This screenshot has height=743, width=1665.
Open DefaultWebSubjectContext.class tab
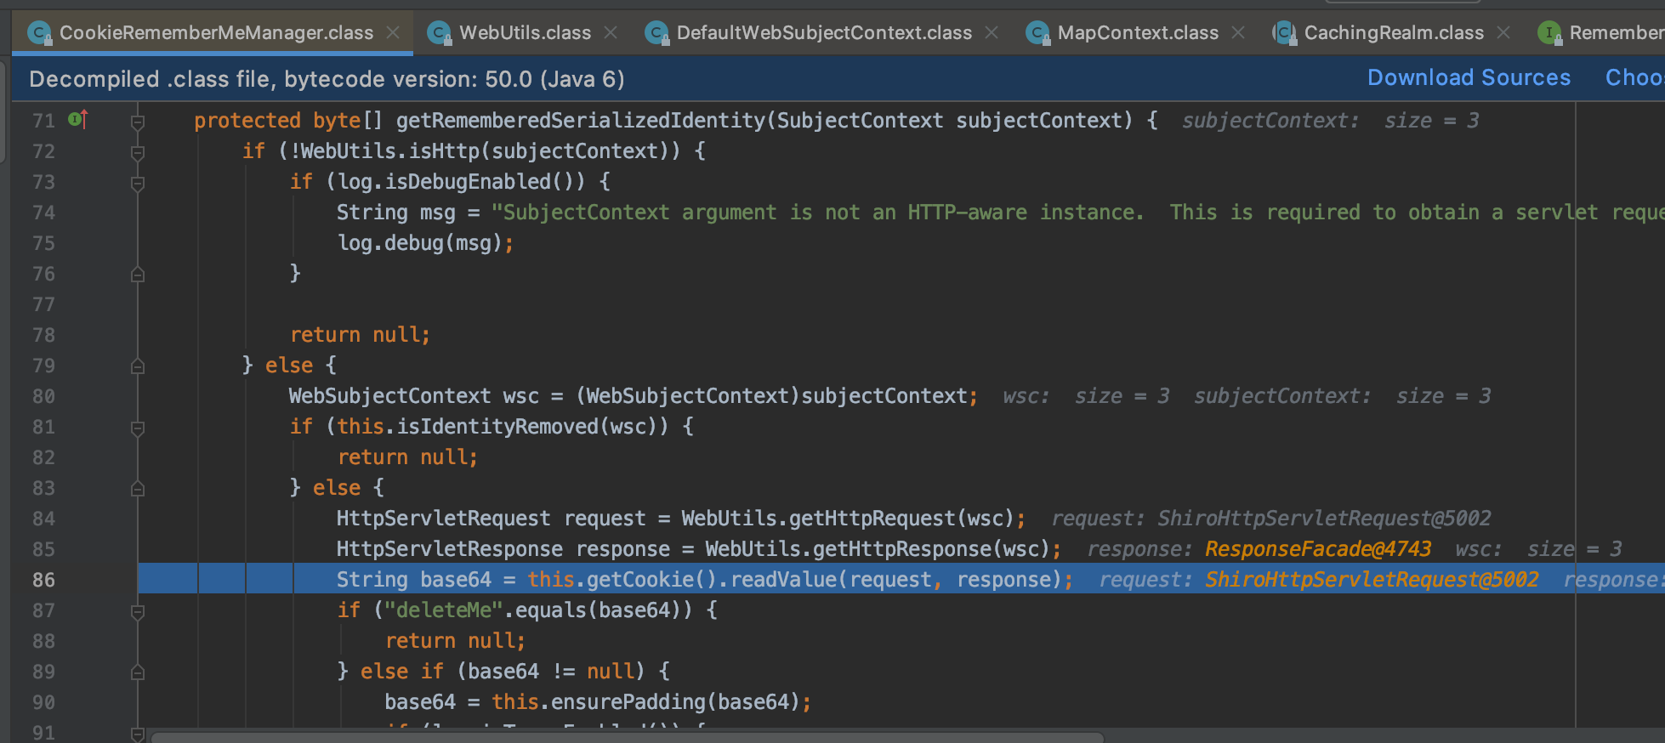click(824, 33)
